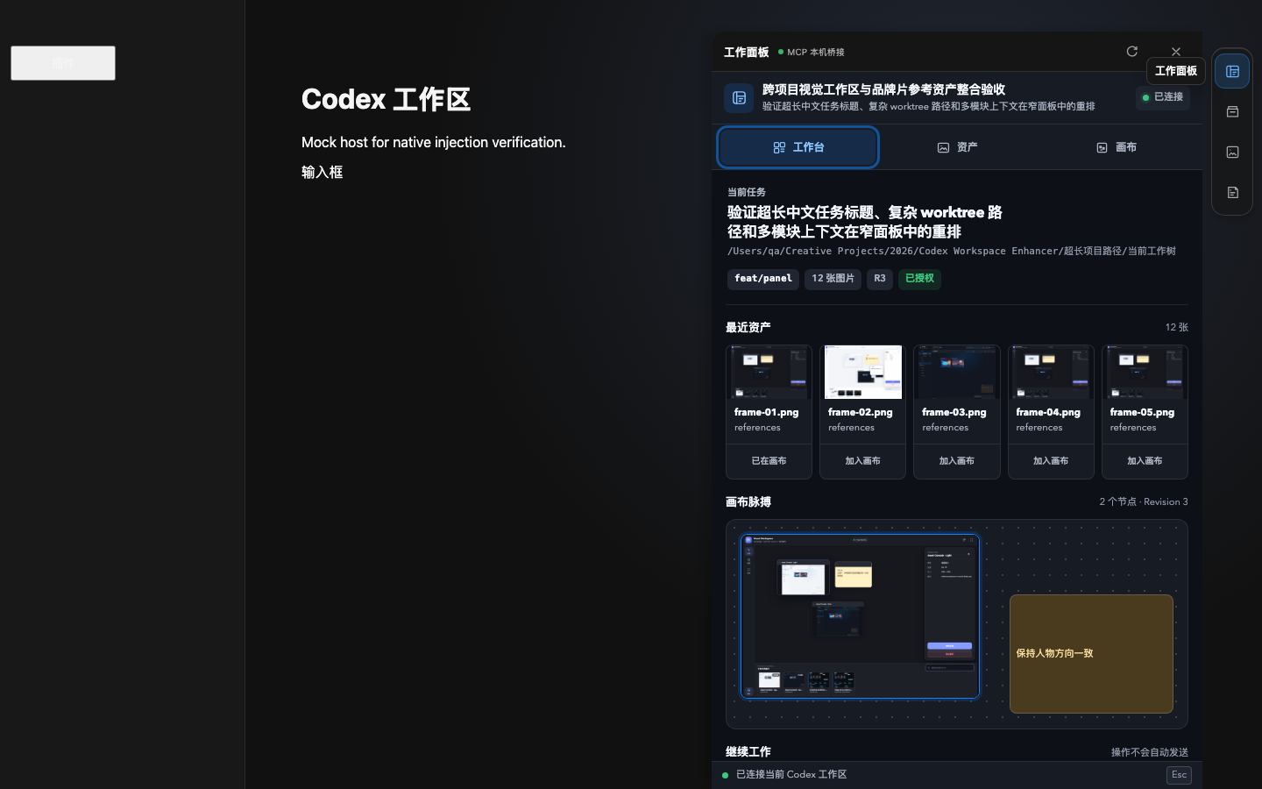Switch to the 画布 tab

pos(1117,147)
